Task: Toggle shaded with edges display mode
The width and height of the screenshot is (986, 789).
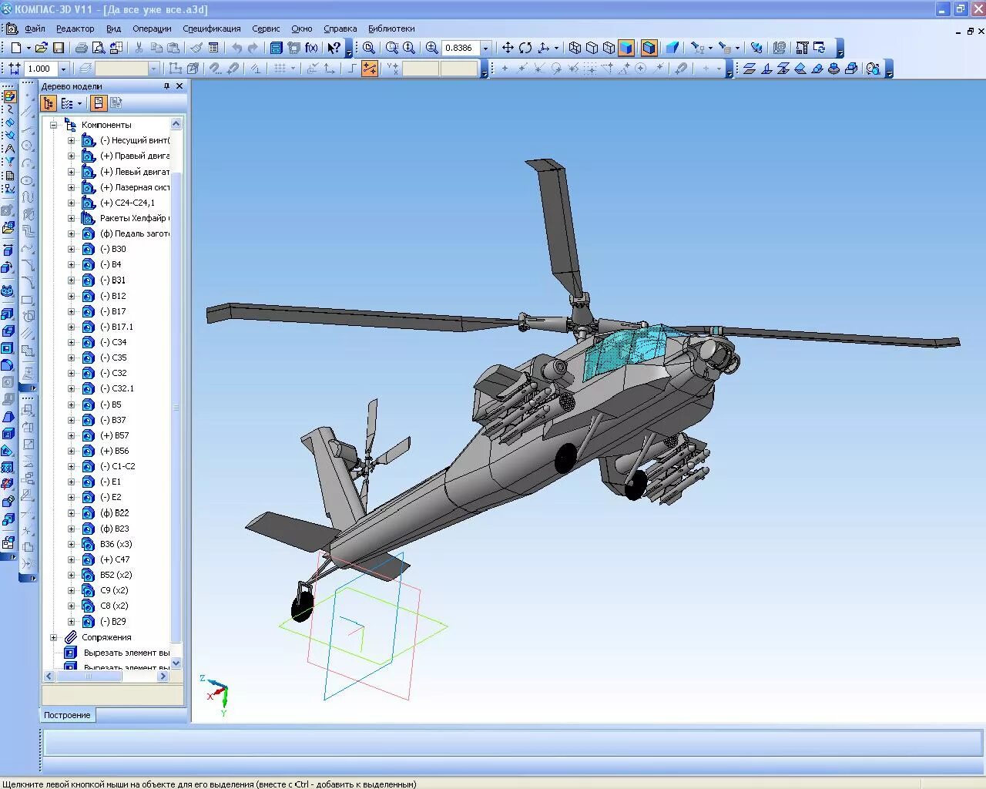Action: click(649, 48)
